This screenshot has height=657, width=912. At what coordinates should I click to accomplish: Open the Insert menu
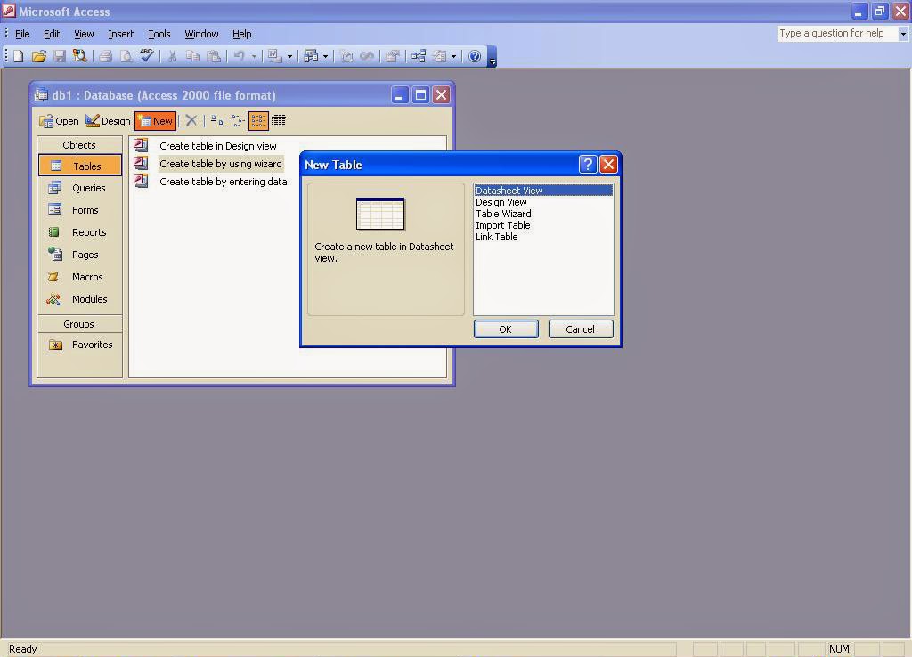[x=120, y=34]
